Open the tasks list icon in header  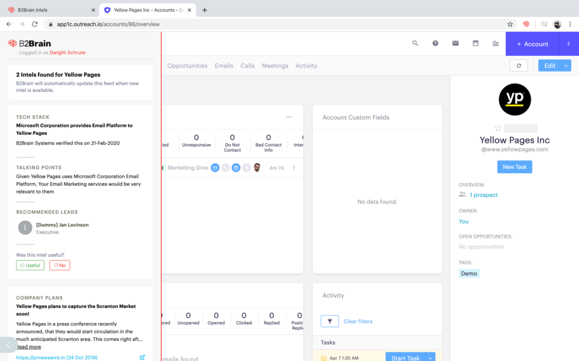click(495, 43)
